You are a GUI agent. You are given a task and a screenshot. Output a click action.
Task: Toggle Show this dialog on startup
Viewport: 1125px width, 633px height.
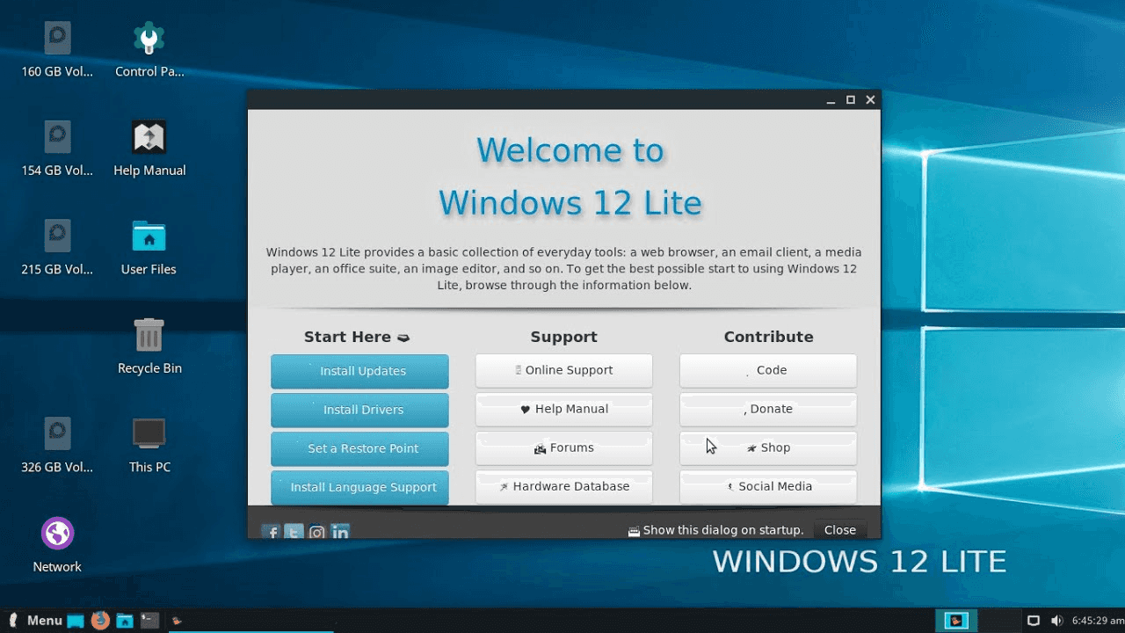[715, 530]
